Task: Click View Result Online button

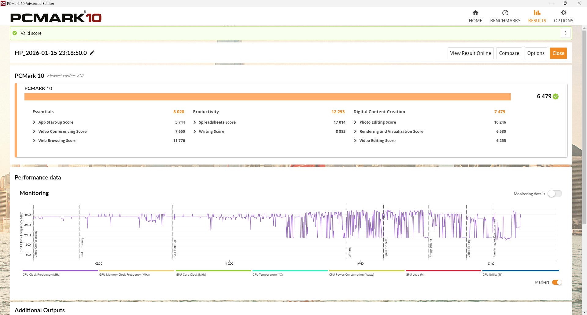Action: click(470, 53)
